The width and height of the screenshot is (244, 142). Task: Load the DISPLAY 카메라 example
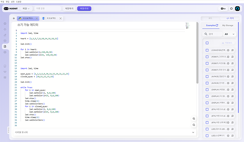coord(232,103)
